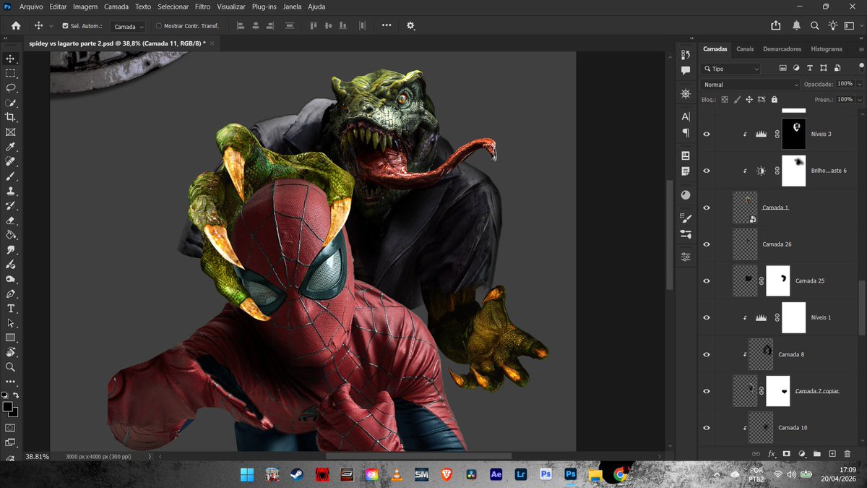Select the Paint Bucket tool
This screenshot has height=488, width=867.
10,235
